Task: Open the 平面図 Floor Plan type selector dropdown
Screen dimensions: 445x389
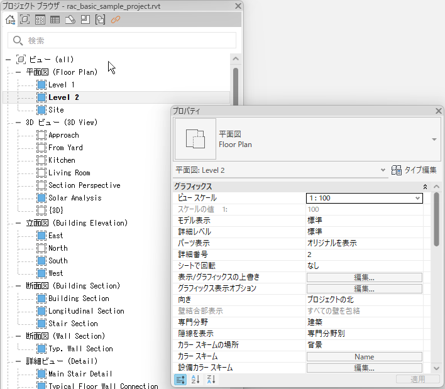Action: [x=434, y=140]
